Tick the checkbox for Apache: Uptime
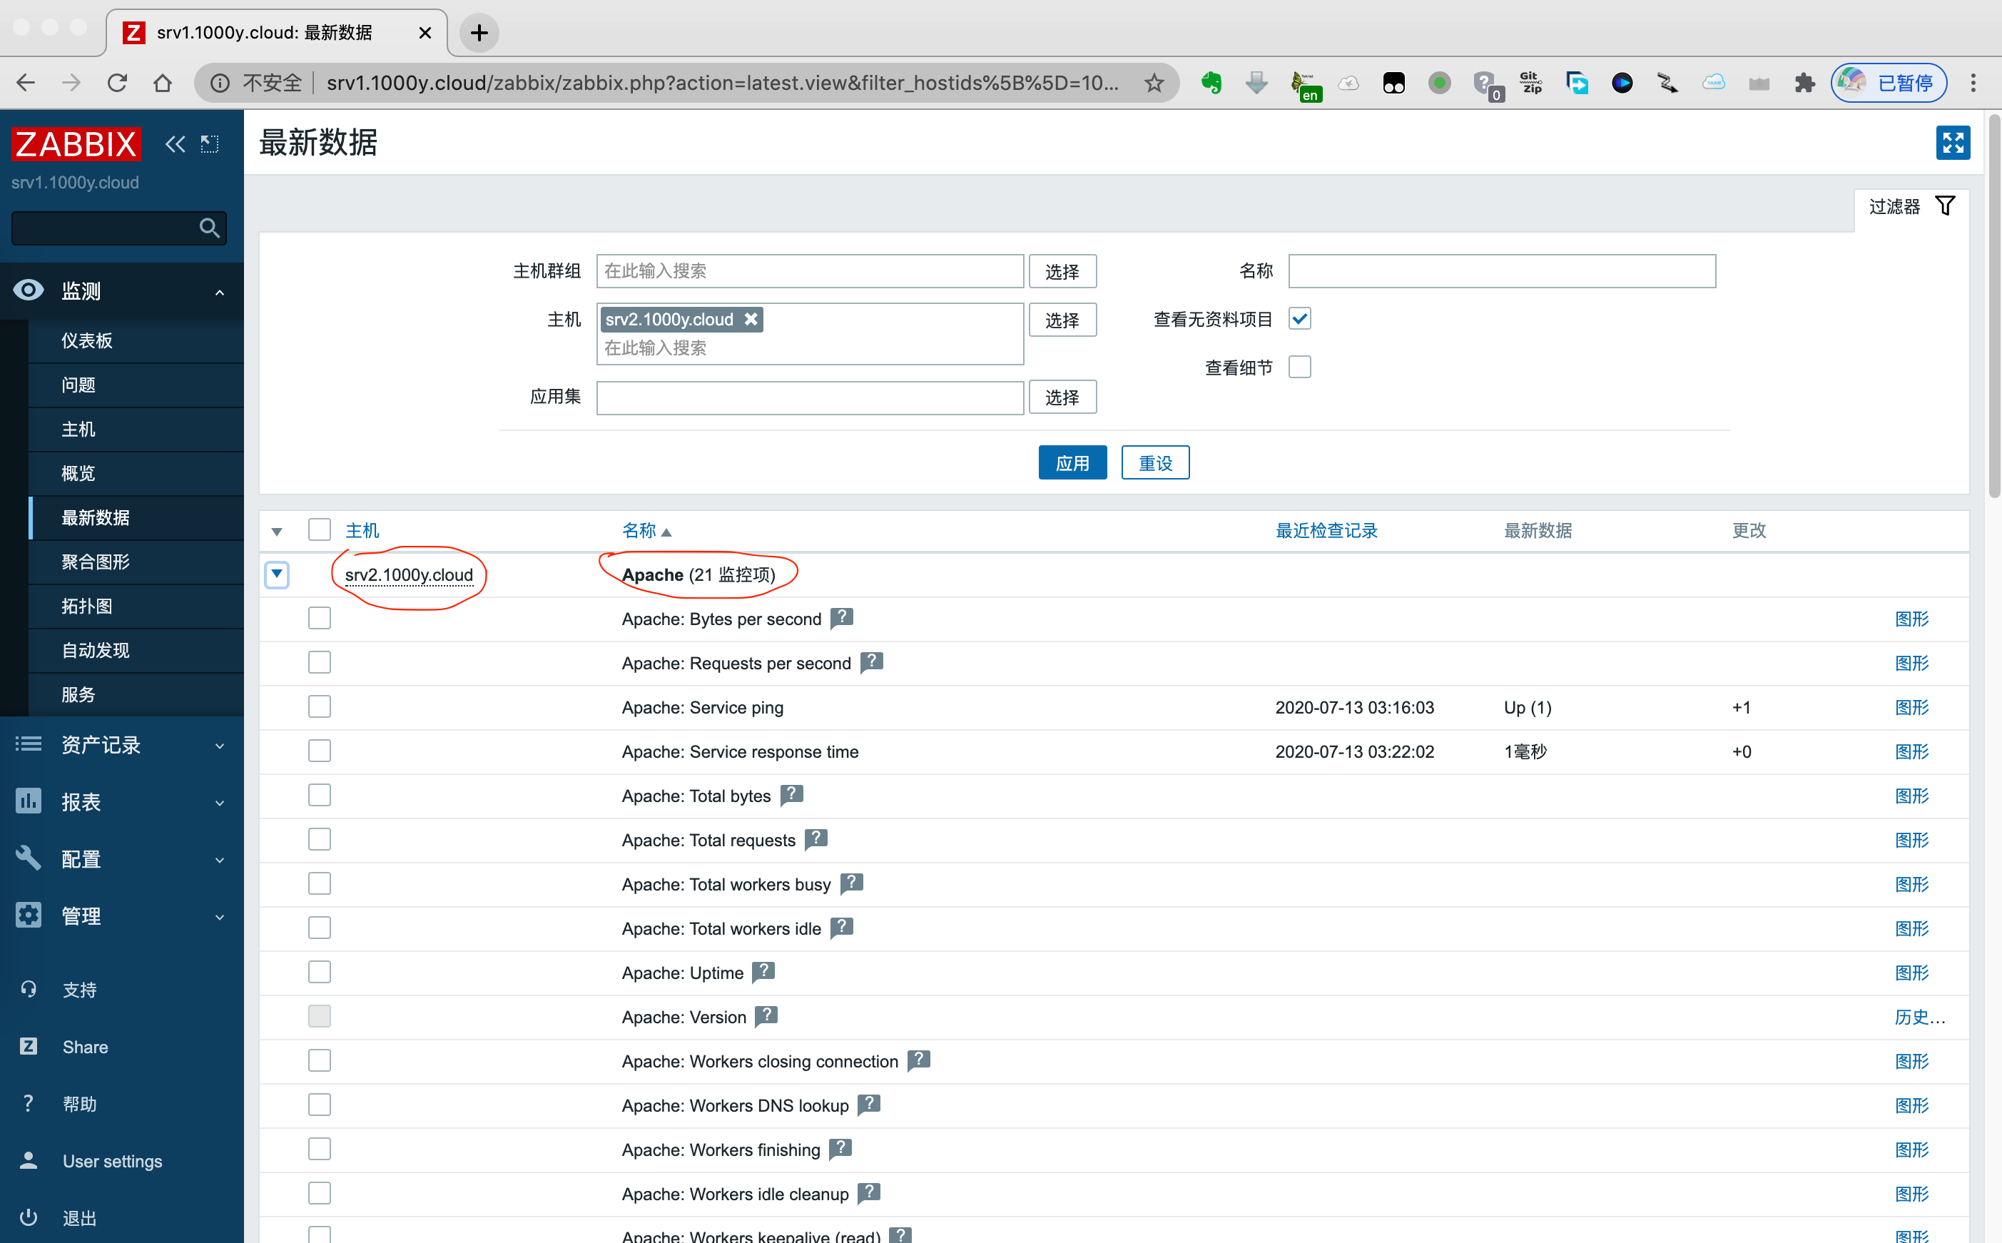The height and width of the screenshot is (1243, 2002). [x=320, y=972]
